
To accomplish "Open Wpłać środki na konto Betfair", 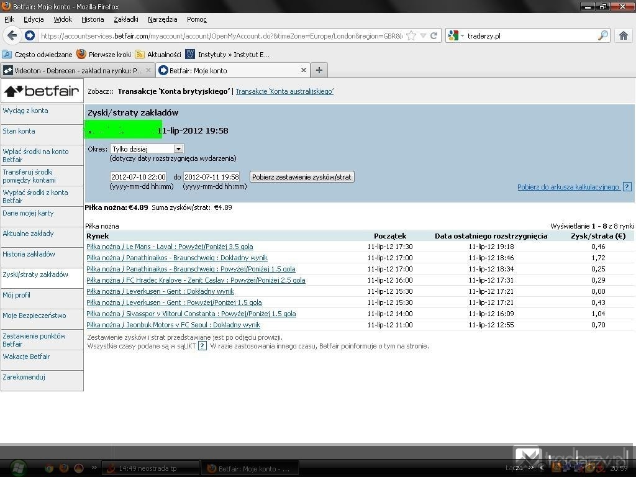I will (35, 155).
